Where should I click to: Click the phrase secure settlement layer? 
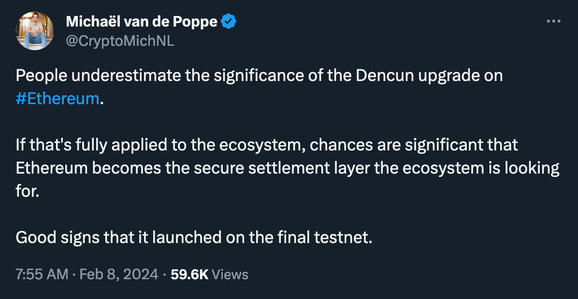click(x=282, y=168)
